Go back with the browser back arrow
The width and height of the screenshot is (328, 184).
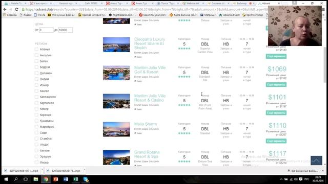point(5,9)
